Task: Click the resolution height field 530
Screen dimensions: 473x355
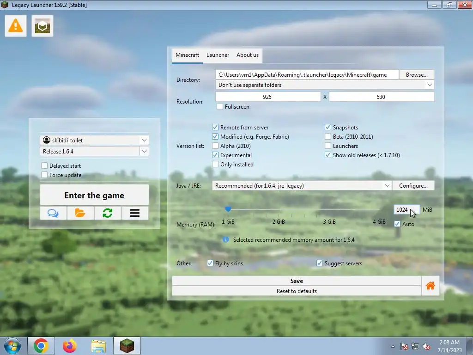Action: (382, 97)
